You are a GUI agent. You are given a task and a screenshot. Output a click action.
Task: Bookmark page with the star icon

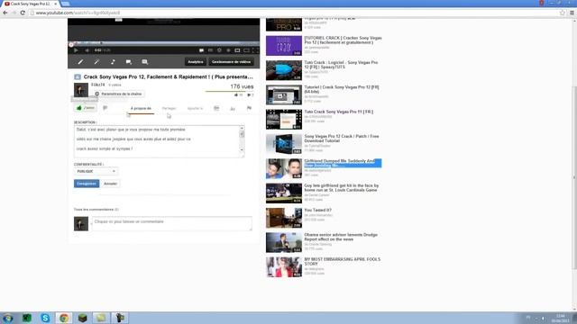point(563,13)
